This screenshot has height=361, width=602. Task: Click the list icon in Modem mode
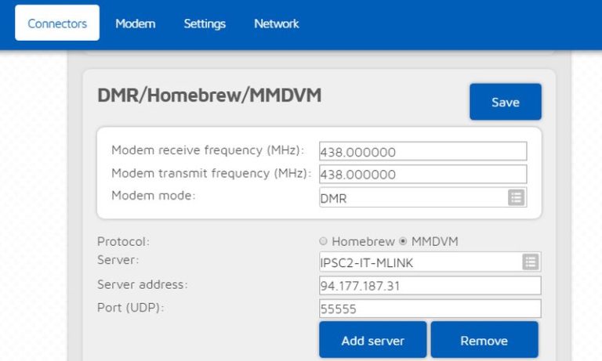(x=516, y=197)
